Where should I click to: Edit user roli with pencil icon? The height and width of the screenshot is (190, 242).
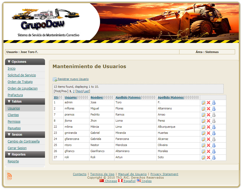point(203,158)
